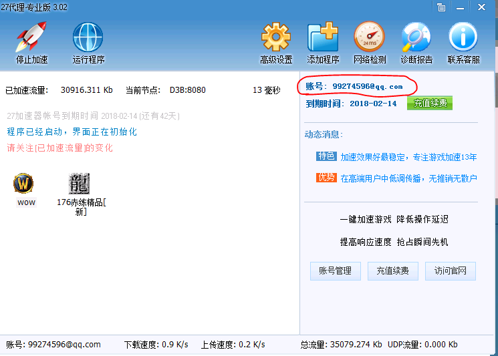Open the 优势 news message link
Screen dimensions: 498x356
pos(408,178)
